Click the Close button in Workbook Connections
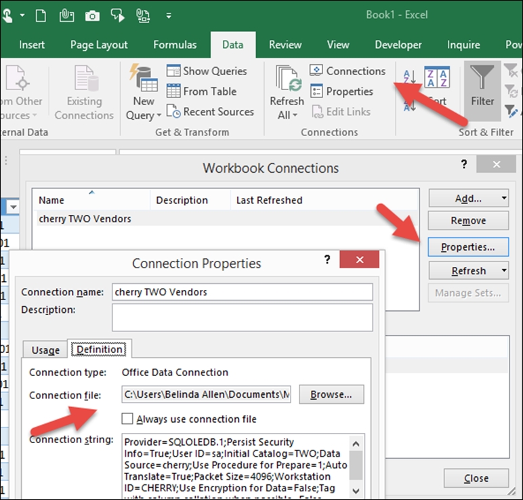The image size is (523, 500). coord(476,478)
